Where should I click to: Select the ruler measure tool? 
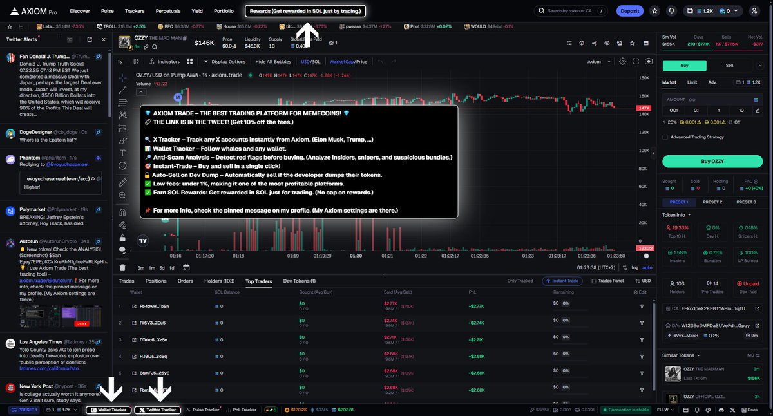click(122, 183)
